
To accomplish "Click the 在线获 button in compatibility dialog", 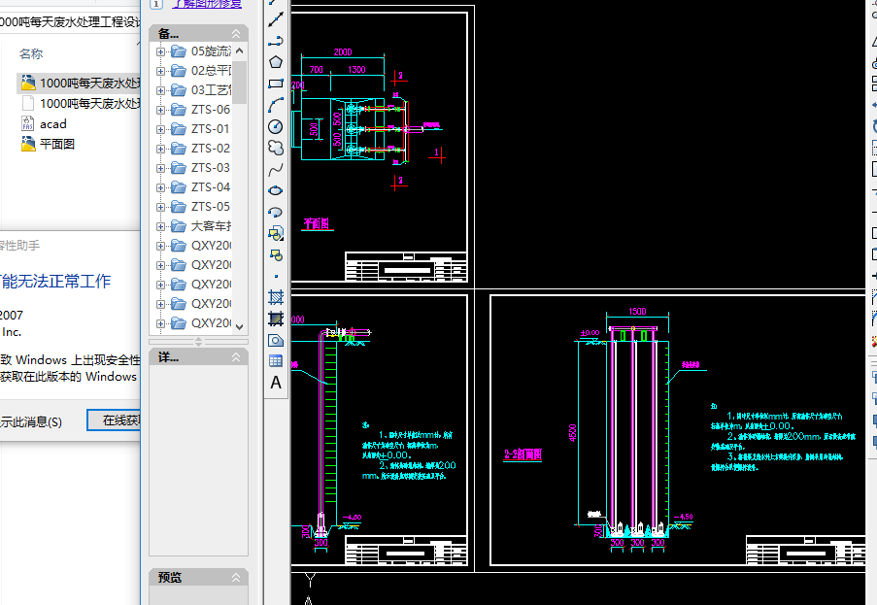I will [x=114, y=420].
